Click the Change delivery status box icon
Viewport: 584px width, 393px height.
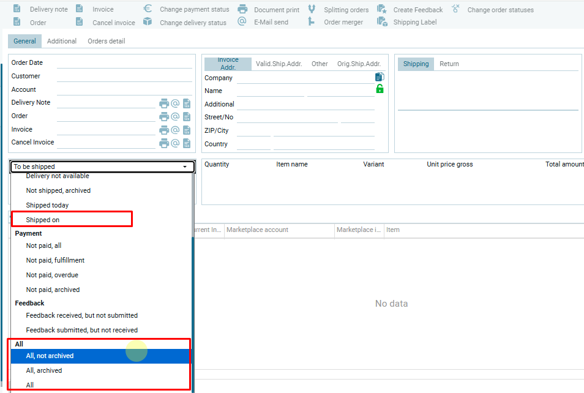(148, 22)
